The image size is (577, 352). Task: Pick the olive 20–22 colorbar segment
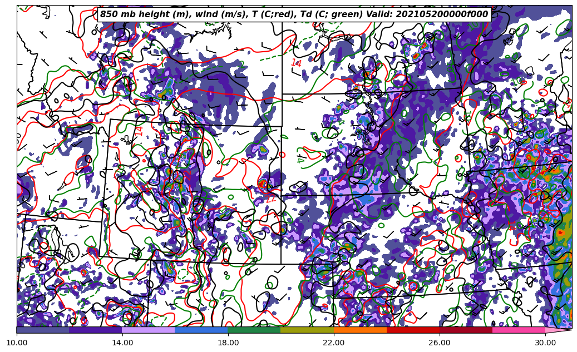click(307, 330)
